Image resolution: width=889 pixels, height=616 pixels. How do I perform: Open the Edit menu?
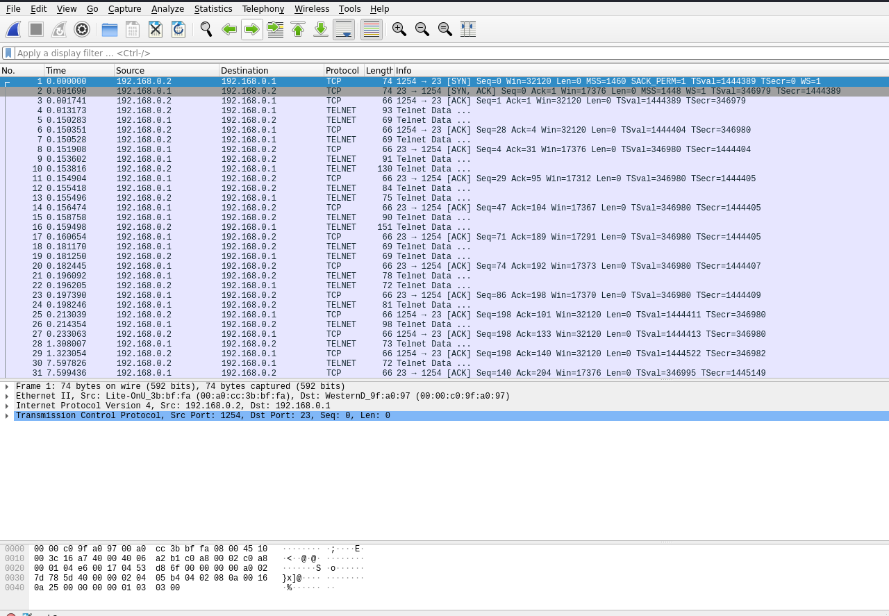pos(39,8)
